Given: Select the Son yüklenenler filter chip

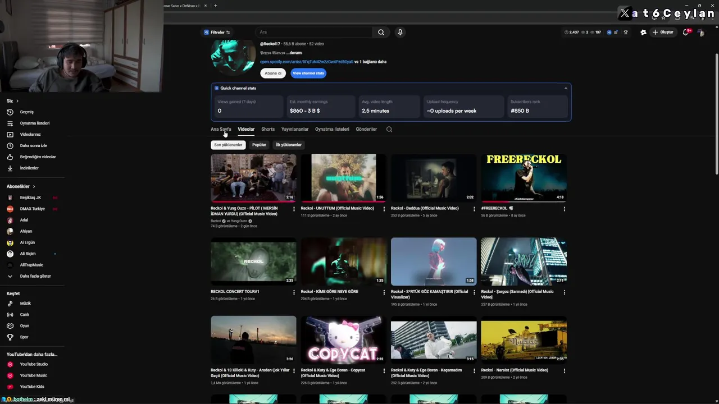Looking at the screenshot, I should tap(228, 145).
